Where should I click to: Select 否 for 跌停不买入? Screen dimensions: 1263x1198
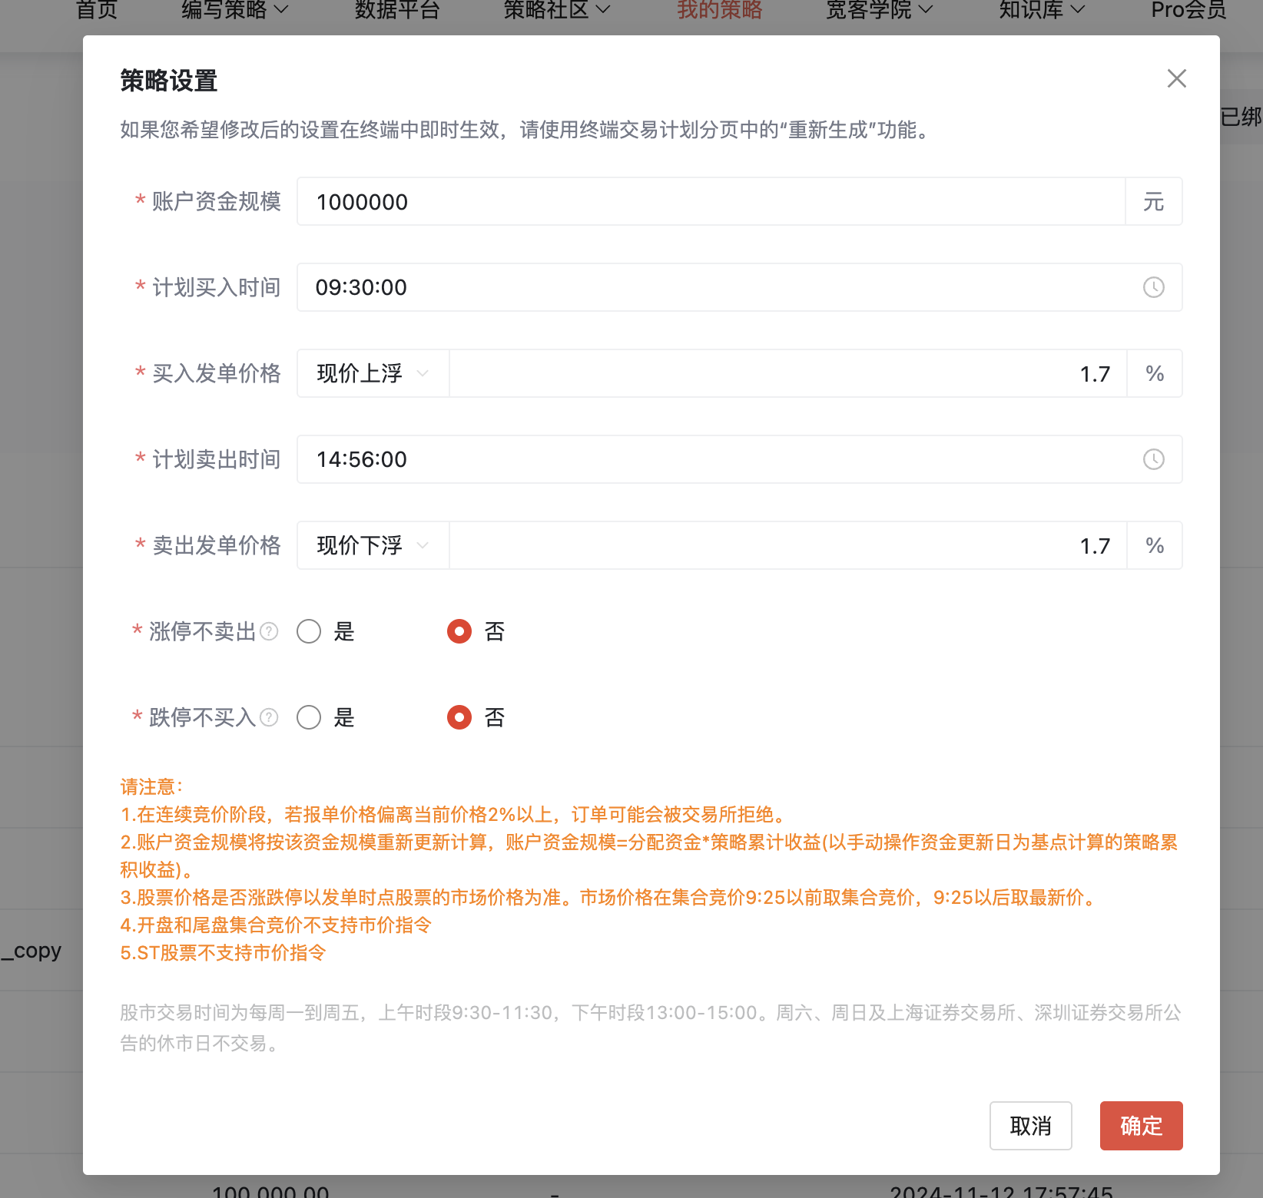coord(459,717)
